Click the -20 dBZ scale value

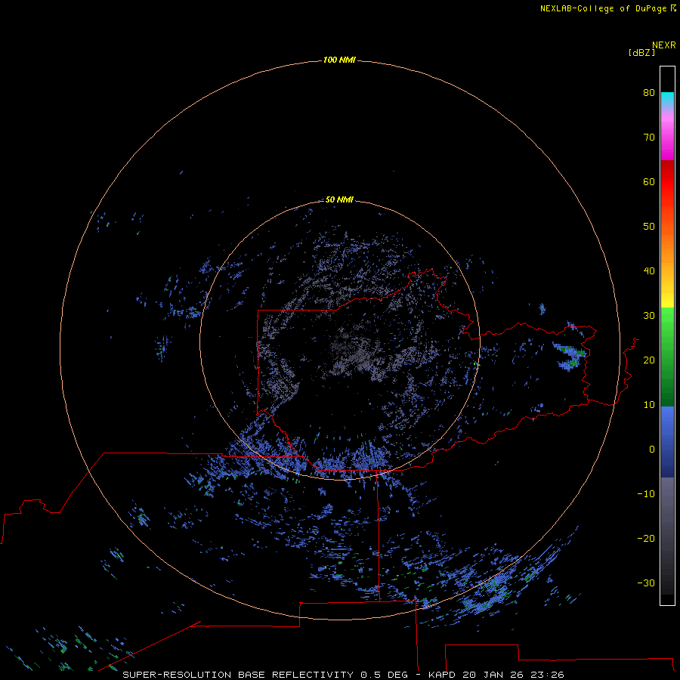click(646, 538)
